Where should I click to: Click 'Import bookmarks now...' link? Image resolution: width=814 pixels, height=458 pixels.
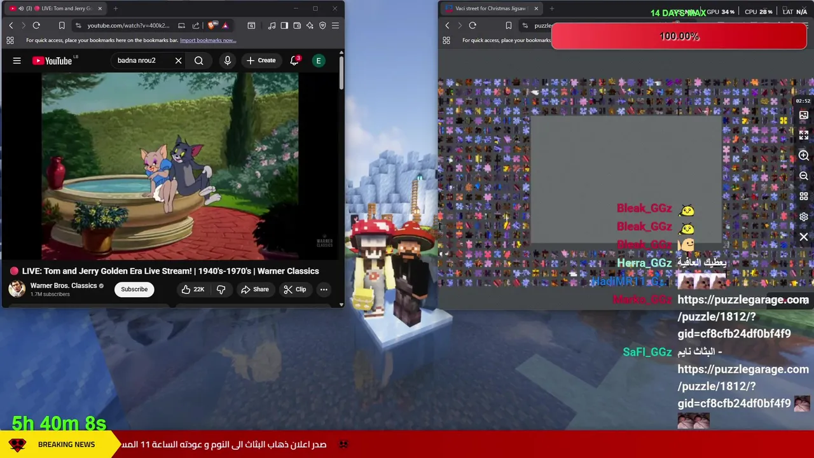coord(208,40)
